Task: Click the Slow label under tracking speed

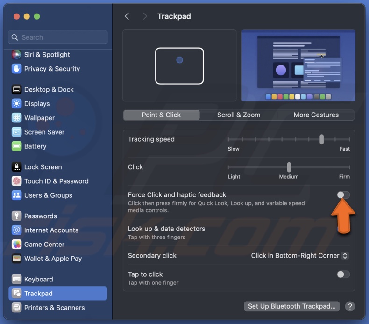Action: (234, 149)
